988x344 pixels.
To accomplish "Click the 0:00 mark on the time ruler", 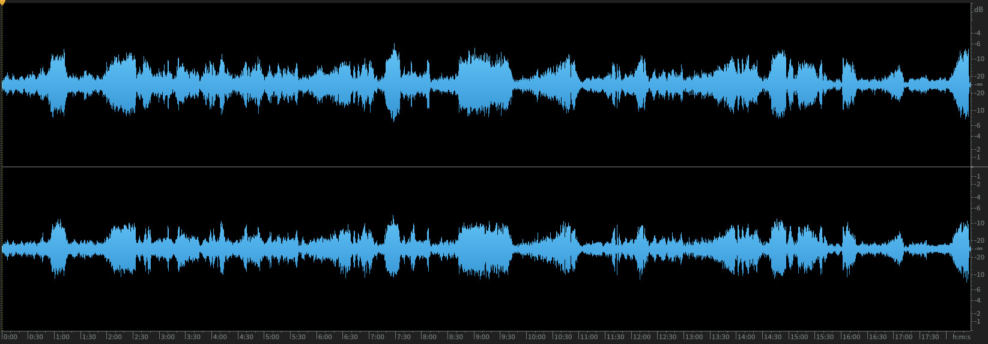I will (x=11, y=337).
